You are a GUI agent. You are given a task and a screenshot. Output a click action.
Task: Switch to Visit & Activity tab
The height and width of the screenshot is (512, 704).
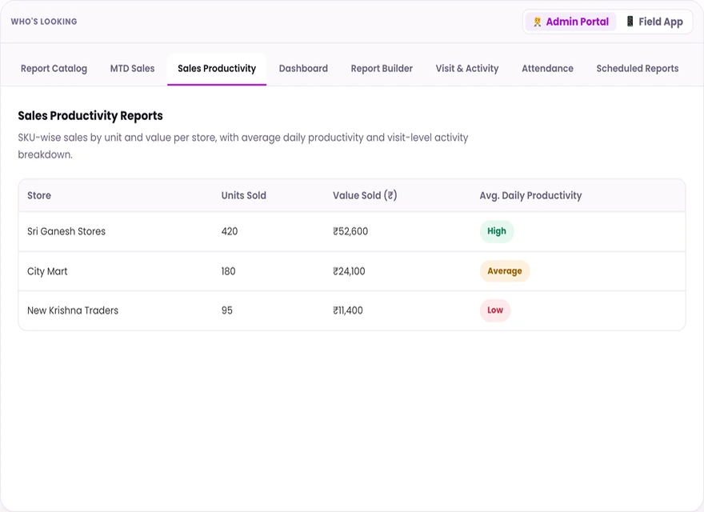[x=467, y=68]
